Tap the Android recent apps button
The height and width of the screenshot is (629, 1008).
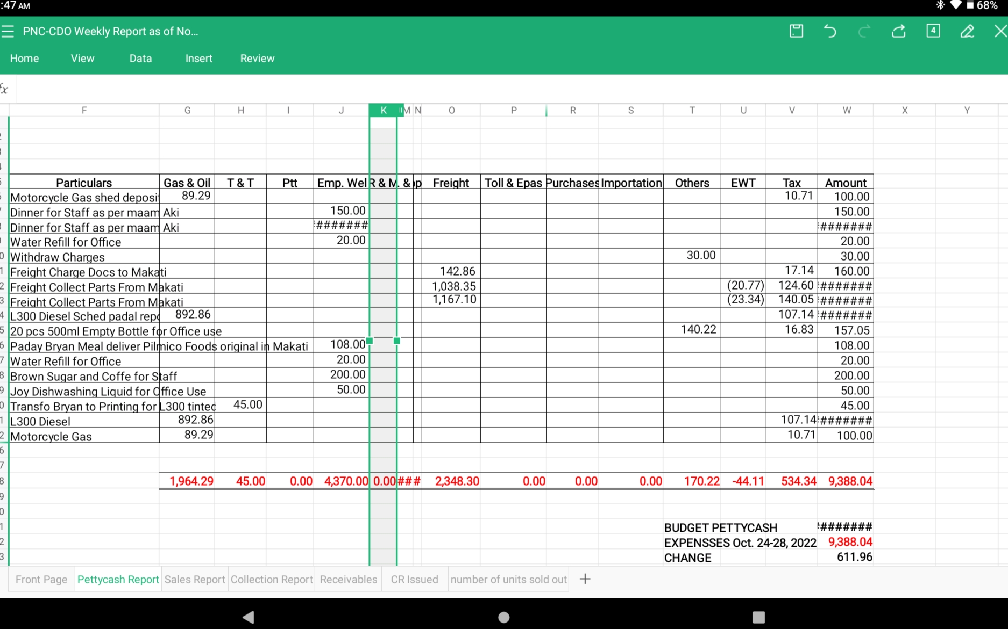click(x=758, y=617)
